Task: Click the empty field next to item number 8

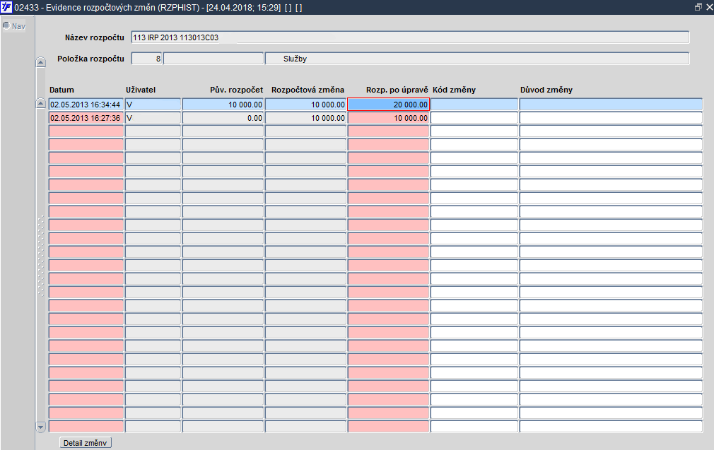Action: [213, 59]
